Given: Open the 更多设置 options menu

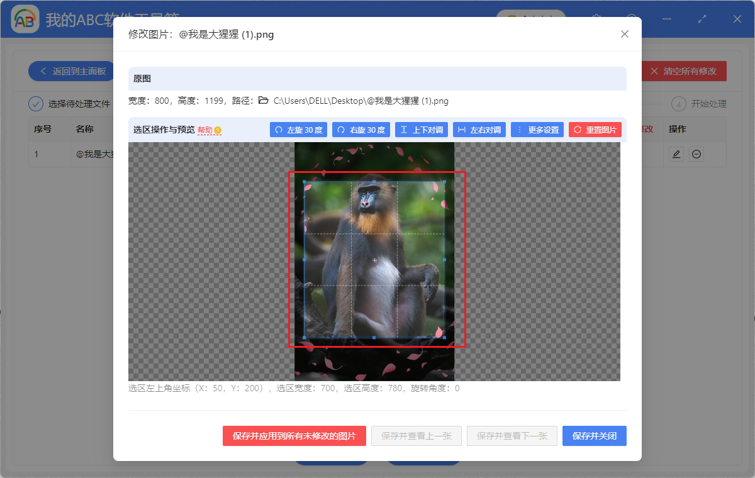Looking at the screenshot, I should coord(537,130).
